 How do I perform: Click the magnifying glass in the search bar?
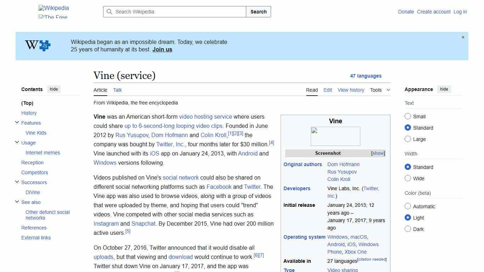[110, 12]
